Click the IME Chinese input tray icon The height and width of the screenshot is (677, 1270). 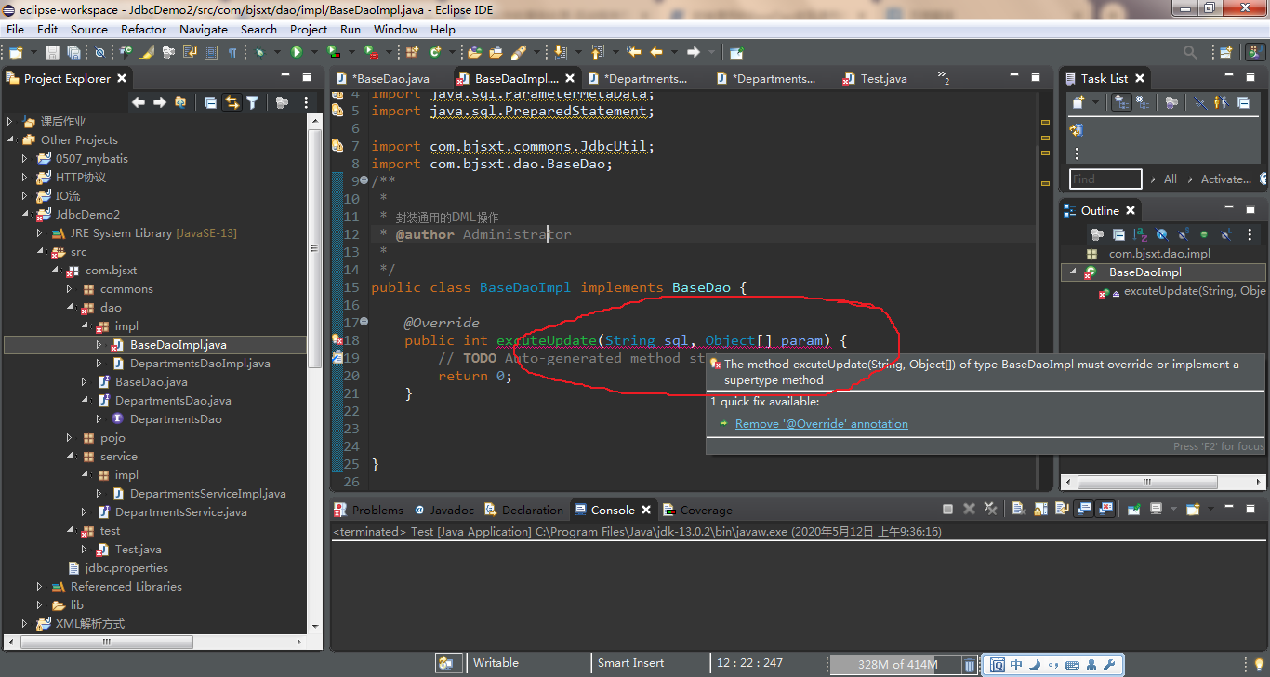coord(1016,665)
